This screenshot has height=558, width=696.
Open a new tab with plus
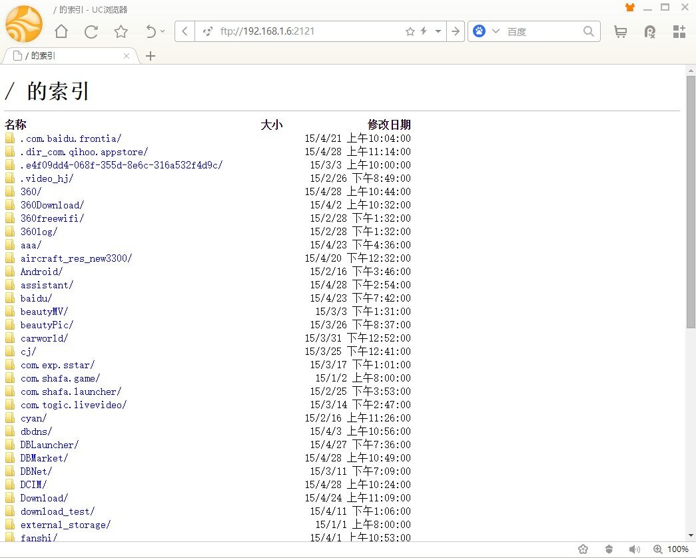[x=151, y=56]
